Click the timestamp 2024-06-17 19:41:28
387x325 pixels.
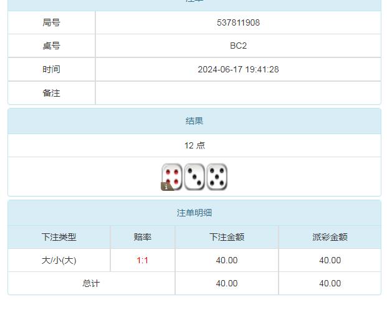[x=238, y=69]
